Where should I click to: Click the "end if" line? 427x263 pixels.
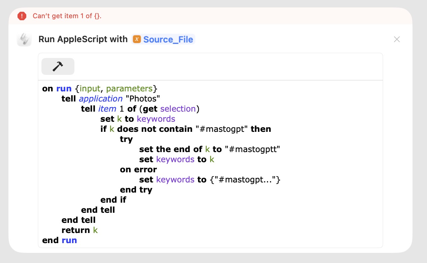tap(113, 200)
